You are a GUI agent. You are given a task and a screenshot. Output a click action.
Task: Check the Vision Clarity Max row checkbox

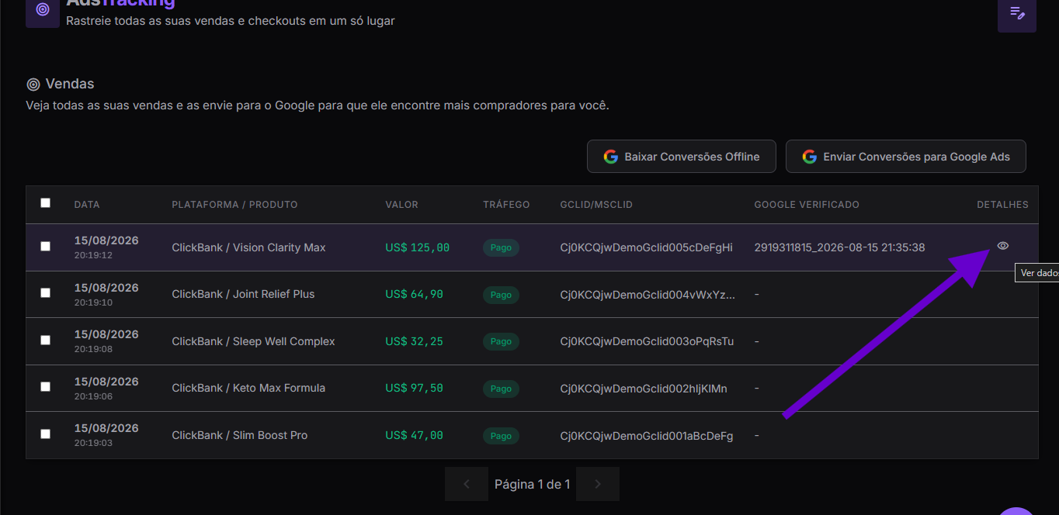tap(45, 247)
